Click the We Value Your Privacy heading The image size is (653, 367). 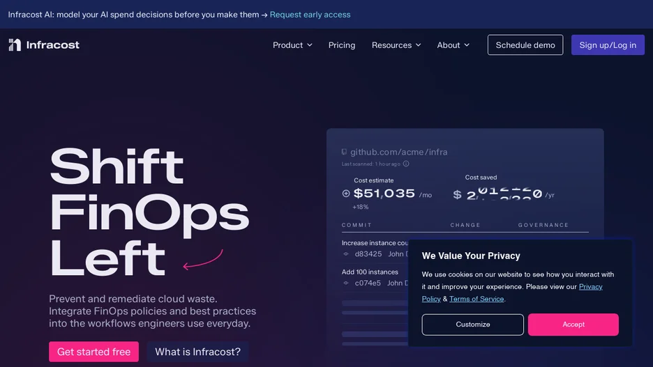point(471,256)
